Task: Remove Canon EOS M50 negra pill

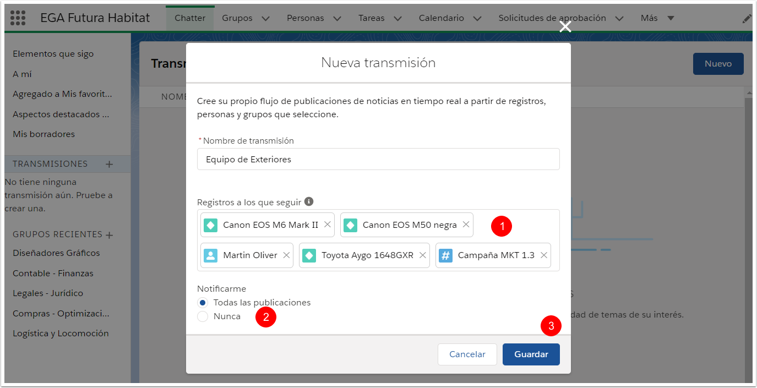Action: click(x=466, y=225)
